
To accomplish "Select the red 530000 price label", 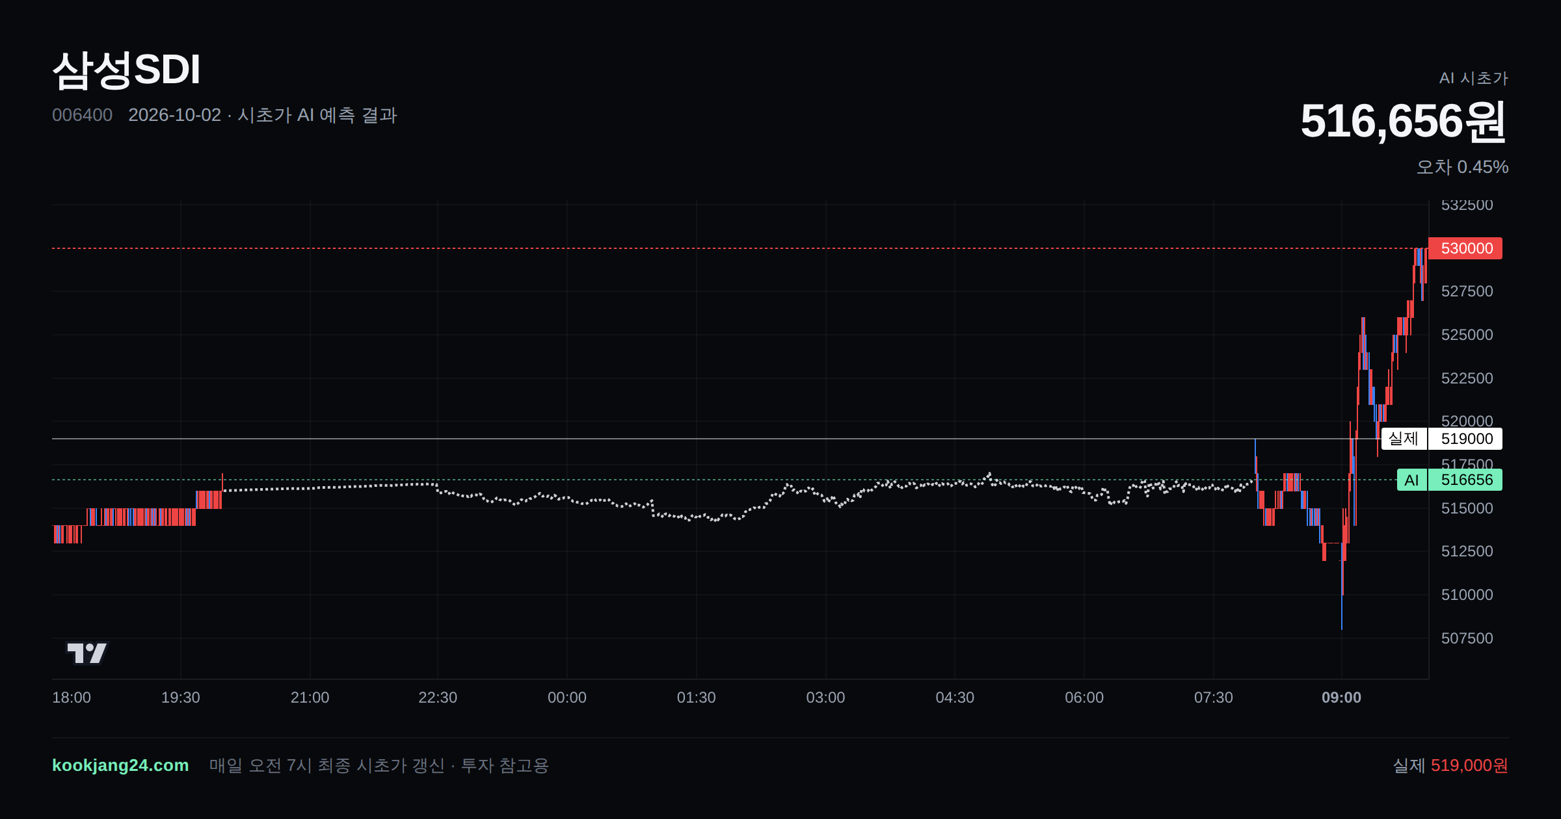I will (1465, 248).
